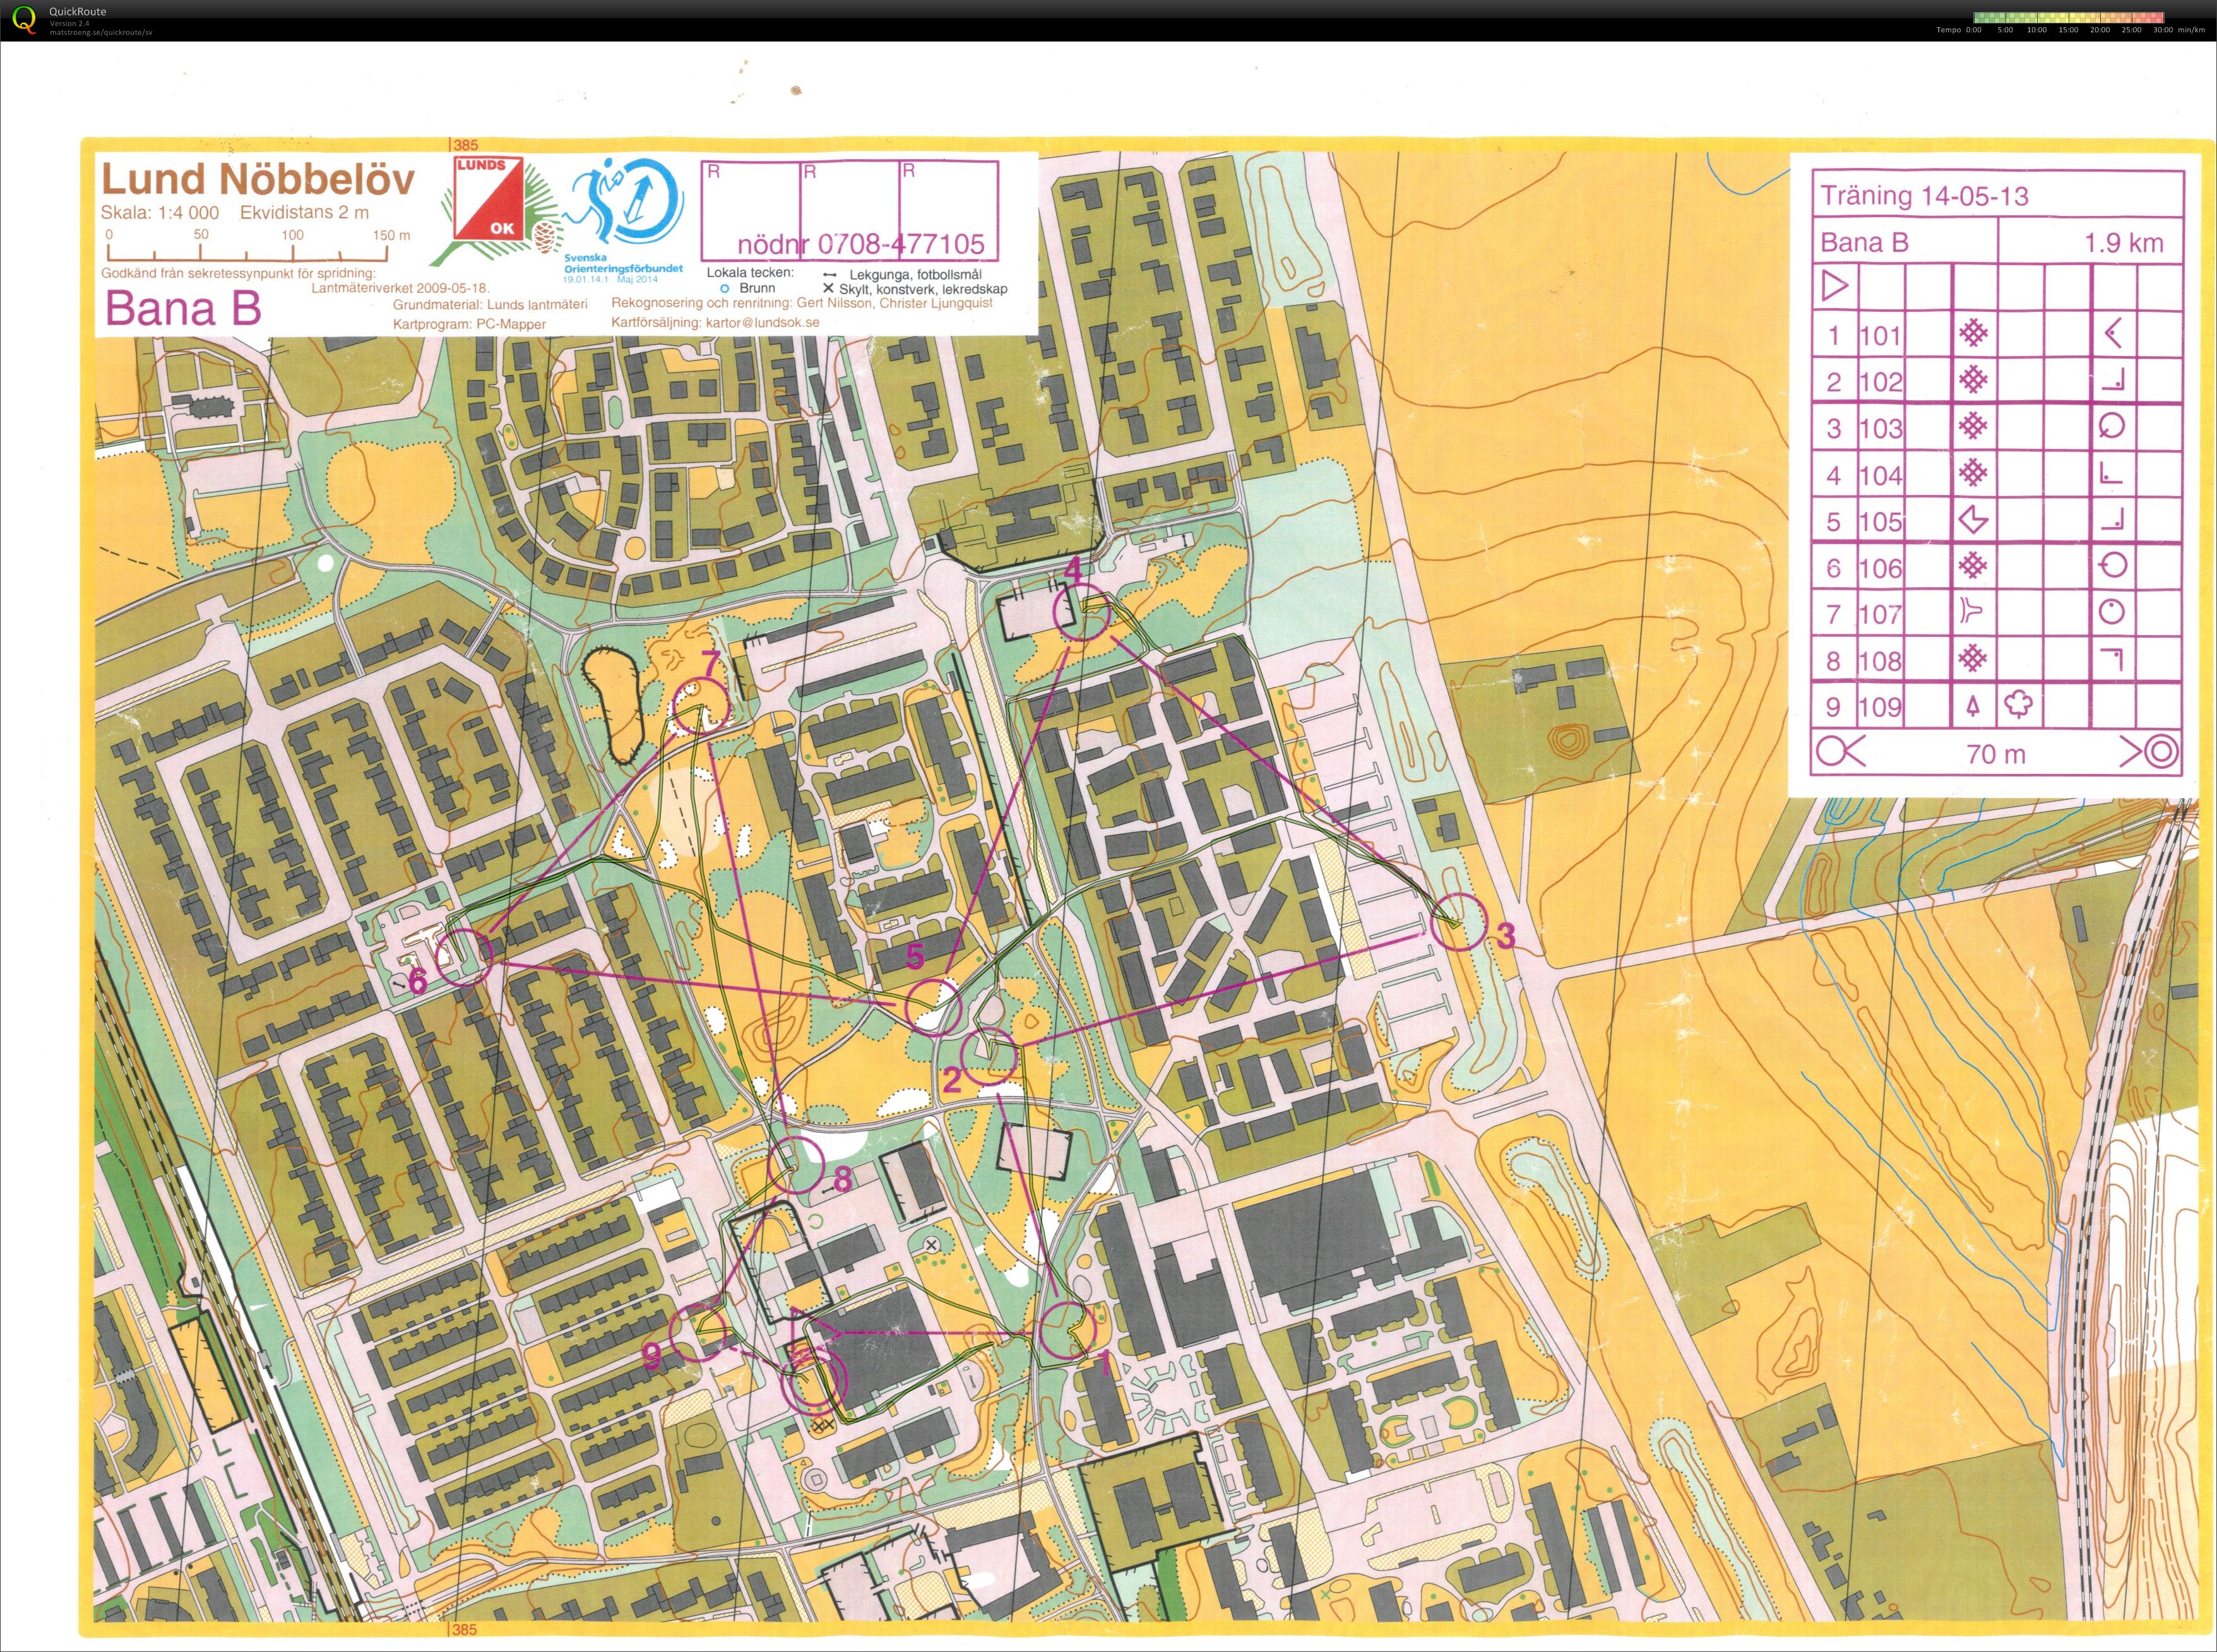Viewport: 2217px width, 1652px height.
Task: Click the Tempo color scale bar
Action: pos(2068,17)
